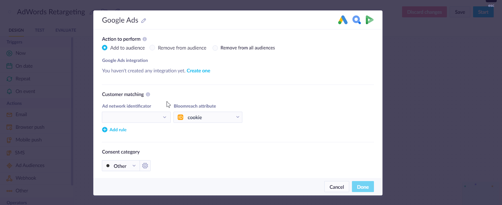This screenshot has height=205, width=502.
Task: Click the SMS action label
Action: (x=20, y=153)
